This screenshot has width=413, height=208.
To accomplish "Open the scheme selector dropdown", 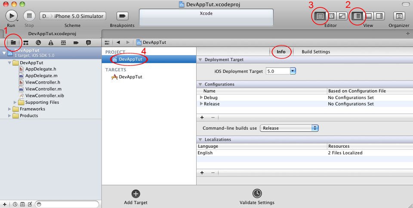I will coord(73,16).
